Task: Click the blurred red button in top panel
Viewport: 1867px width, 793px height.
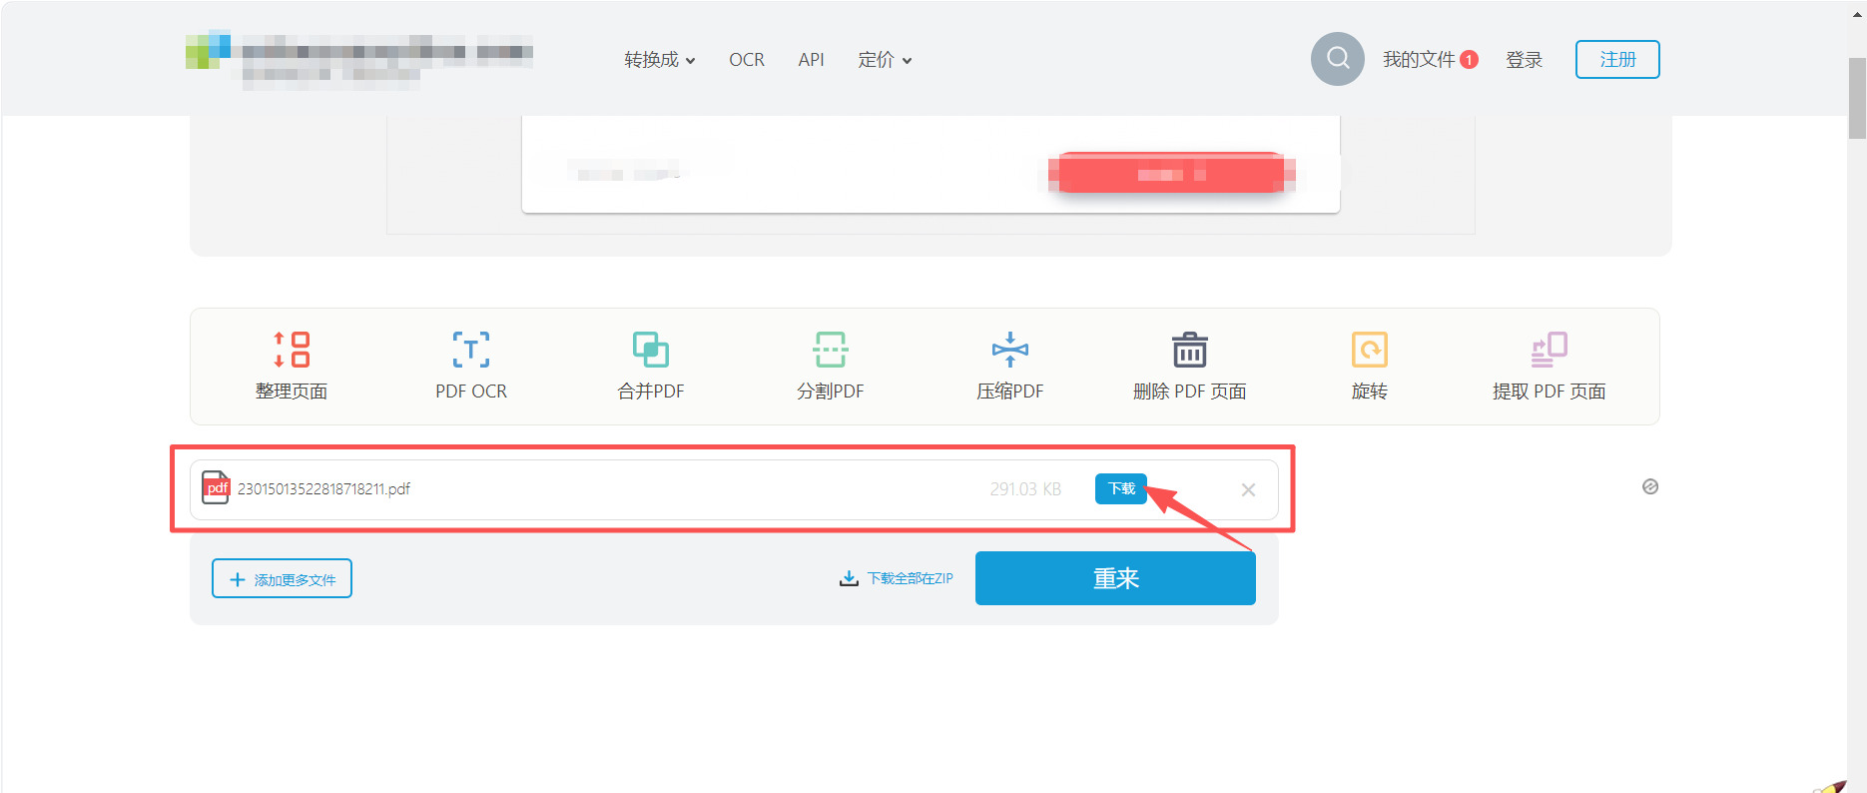Action: (x=1170, y=174)
